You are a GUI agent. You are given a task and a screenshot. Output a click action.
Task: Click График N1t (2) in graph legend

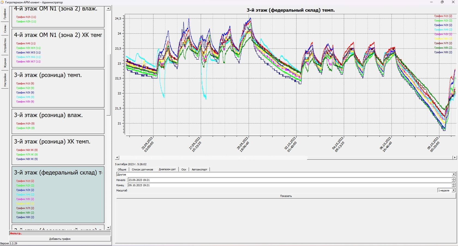click(443, 16)
